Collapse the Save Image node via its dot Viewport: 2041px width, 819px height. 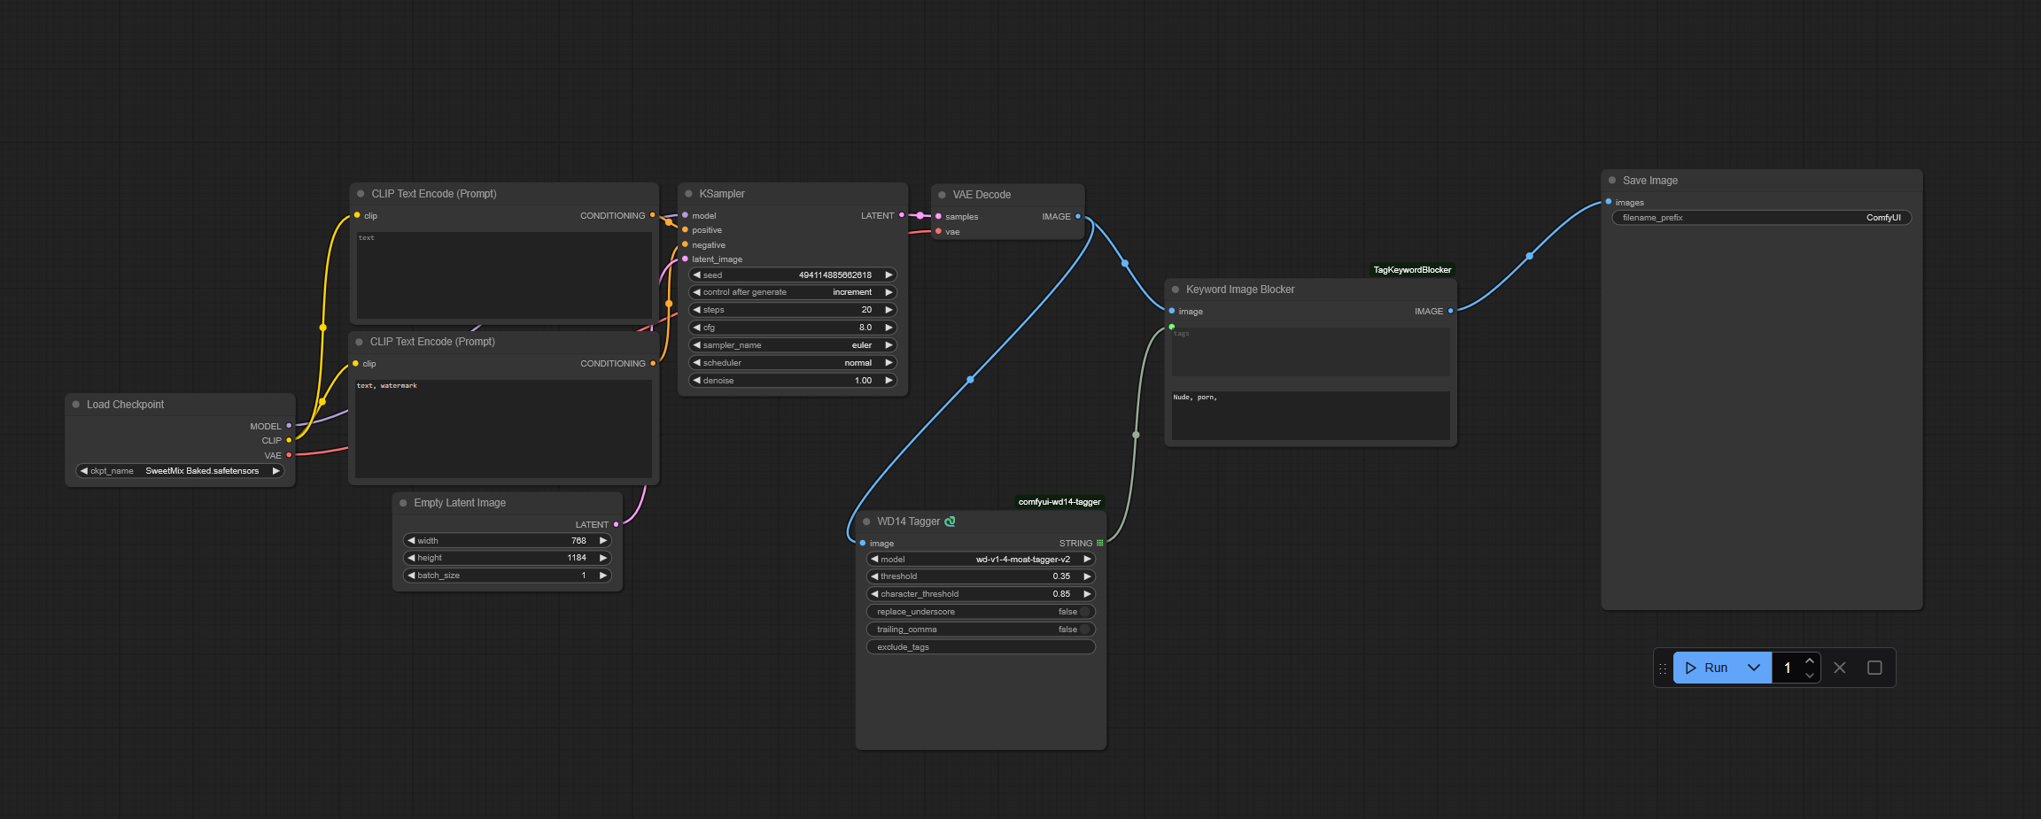(1612, 181)
